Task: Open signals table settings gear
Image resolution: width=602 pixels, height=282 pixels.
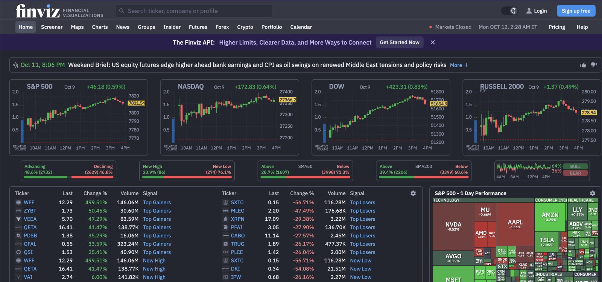Action: click(413, 193)
